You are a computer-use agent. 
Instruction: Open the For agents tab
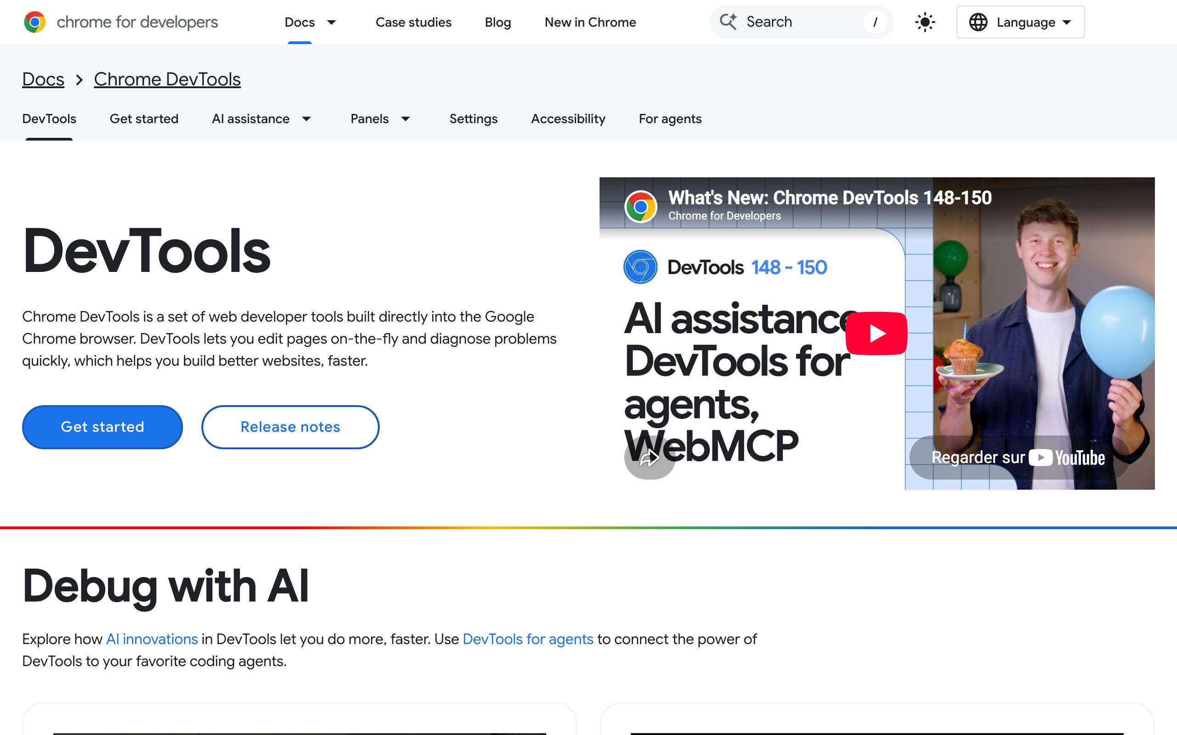pos(670,119)
